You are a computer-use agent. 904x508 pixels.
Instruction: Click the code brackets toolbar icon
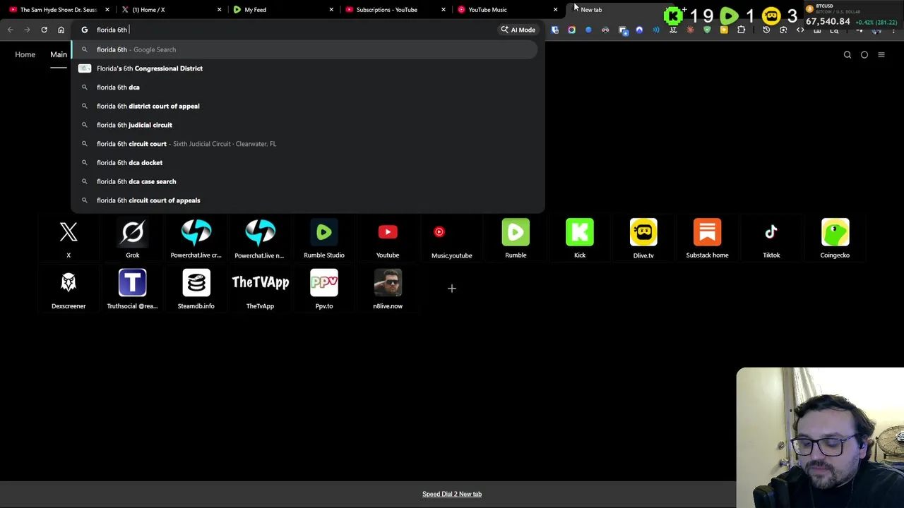tap(800, 30)
